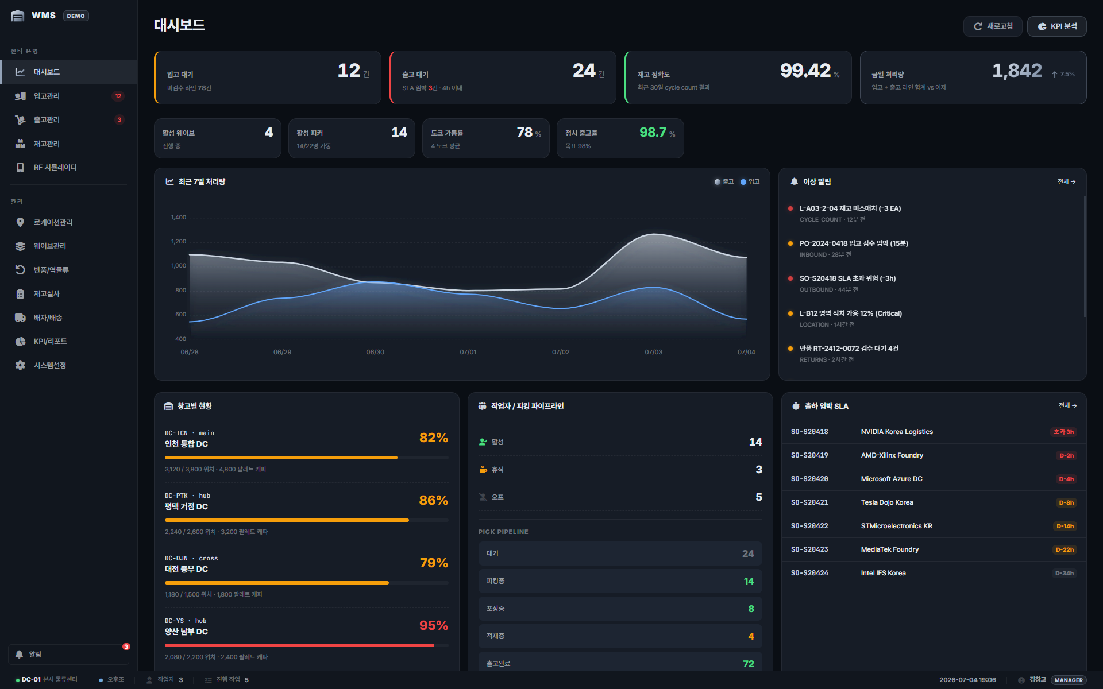Open 입고관리 truck icon in sidebar
The image size is (1103, 689).
tap(20, 96)
